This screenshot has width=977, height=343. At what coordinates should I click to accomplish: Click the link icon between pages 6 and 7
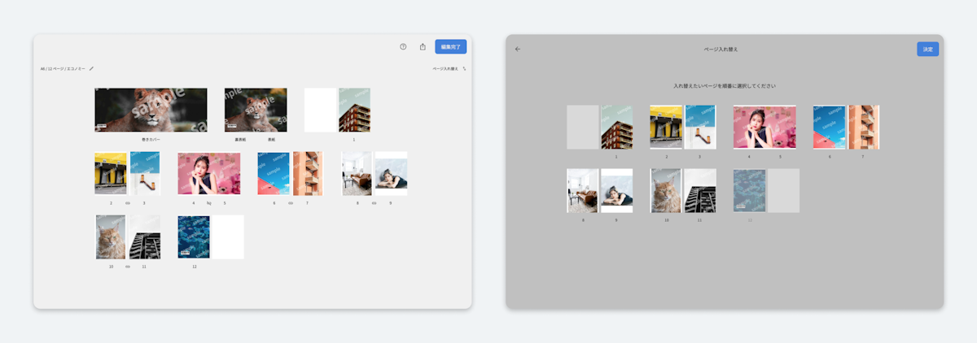point(291,203)
